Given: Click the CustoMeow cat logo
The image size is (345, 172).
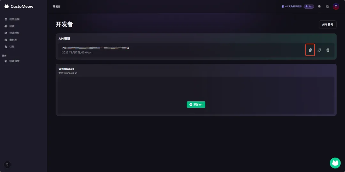Looking at the screenshot, I should click(x=7, y=6).
